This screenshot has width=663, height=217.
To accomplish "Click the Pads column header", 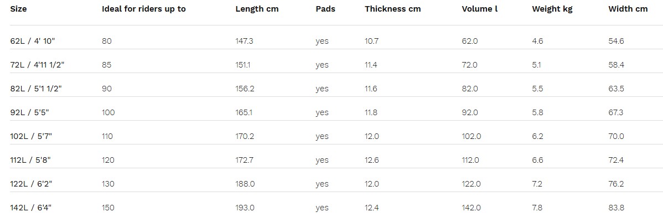I will [325, 9].
